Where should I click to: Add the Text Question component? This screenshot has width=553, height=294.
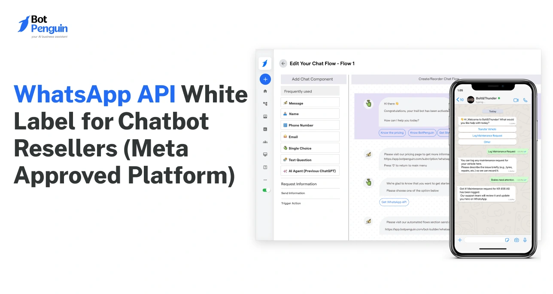pos(310,159)
